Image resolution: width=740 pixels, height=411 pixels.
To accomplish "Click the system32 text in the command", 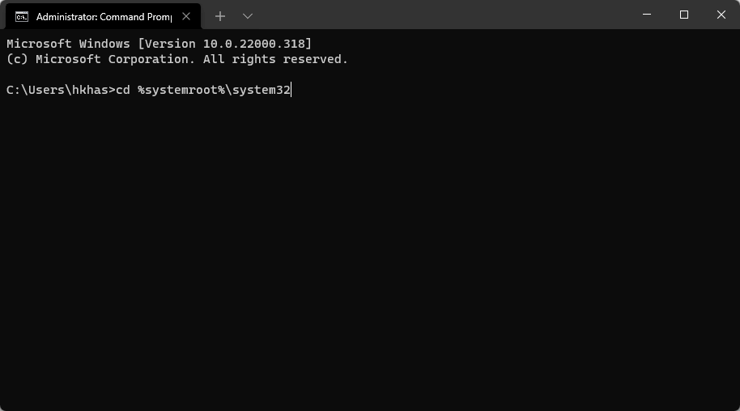I will tap(262, 90).
